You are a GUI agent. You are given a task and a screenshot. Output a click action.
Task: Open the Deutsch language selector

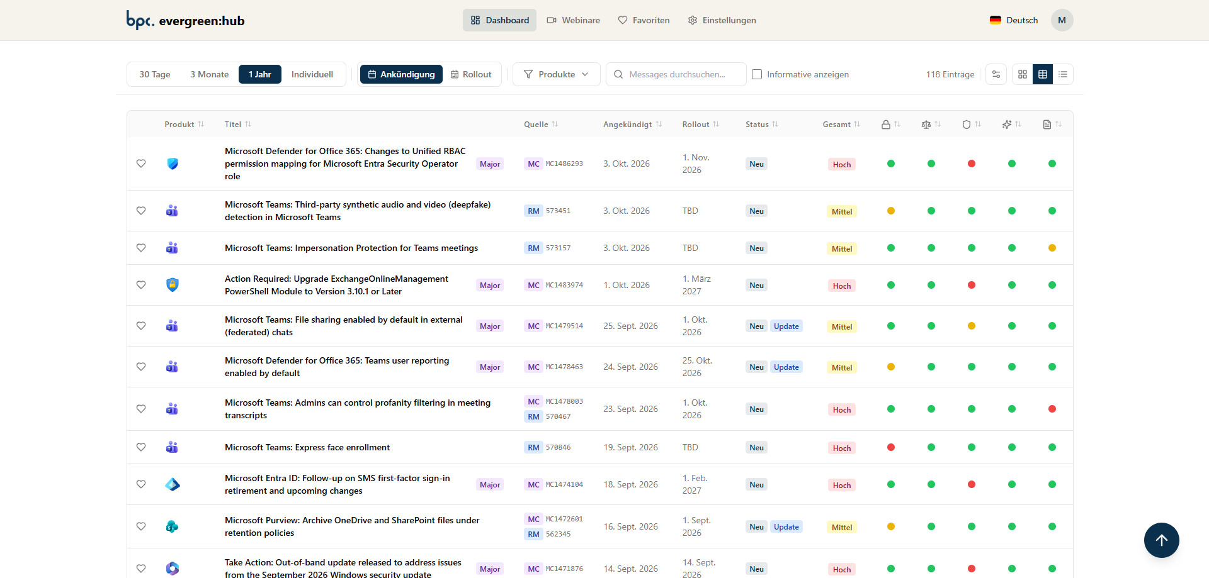tap(1014, 20)
